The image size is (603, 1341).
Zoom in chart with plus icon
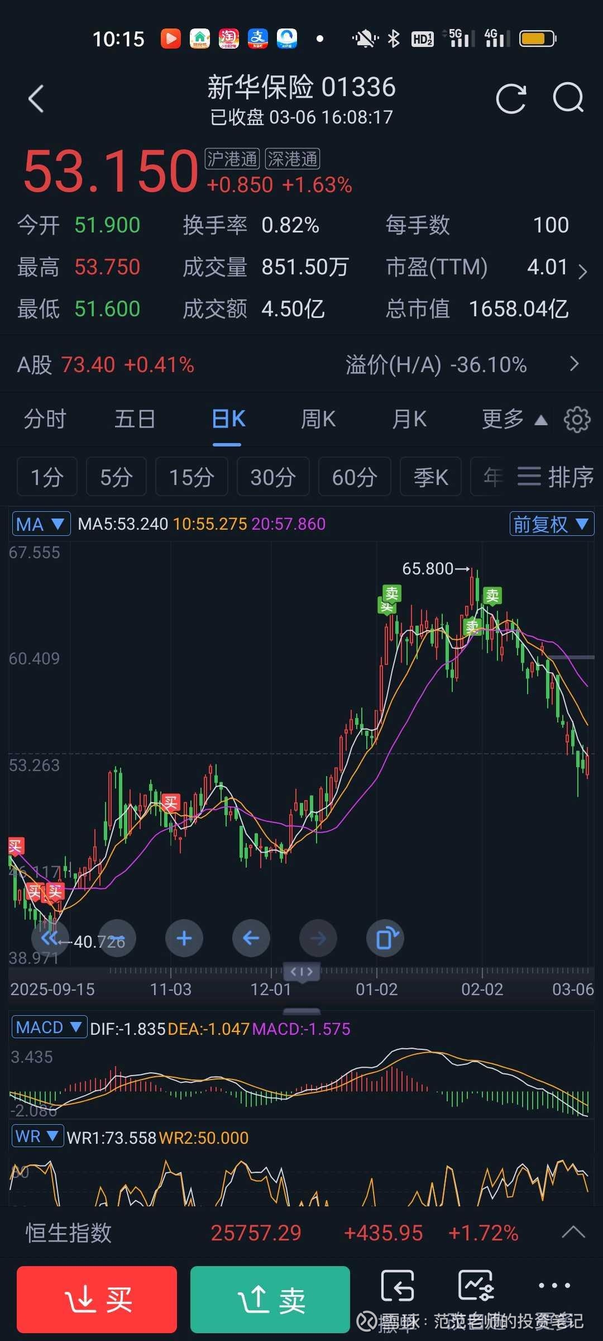[x=184, y=938]
